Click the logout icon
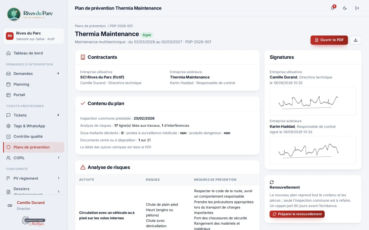The height and width of the screenshot is (230, 369). (x=357, y=8)
